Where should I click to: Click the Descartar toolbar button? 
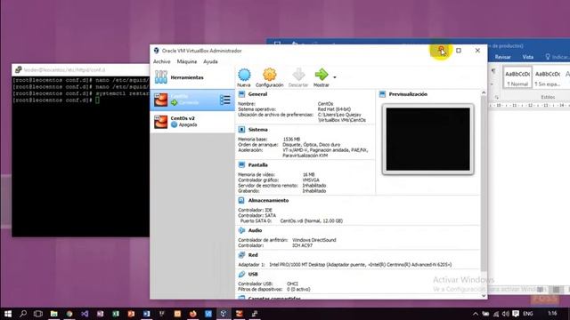click(298, 77)
